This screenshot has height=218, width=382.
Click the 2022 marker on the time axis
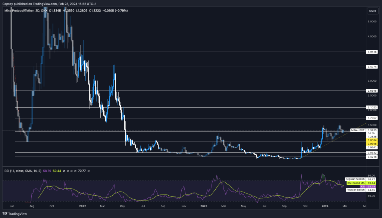pos(82,205)
